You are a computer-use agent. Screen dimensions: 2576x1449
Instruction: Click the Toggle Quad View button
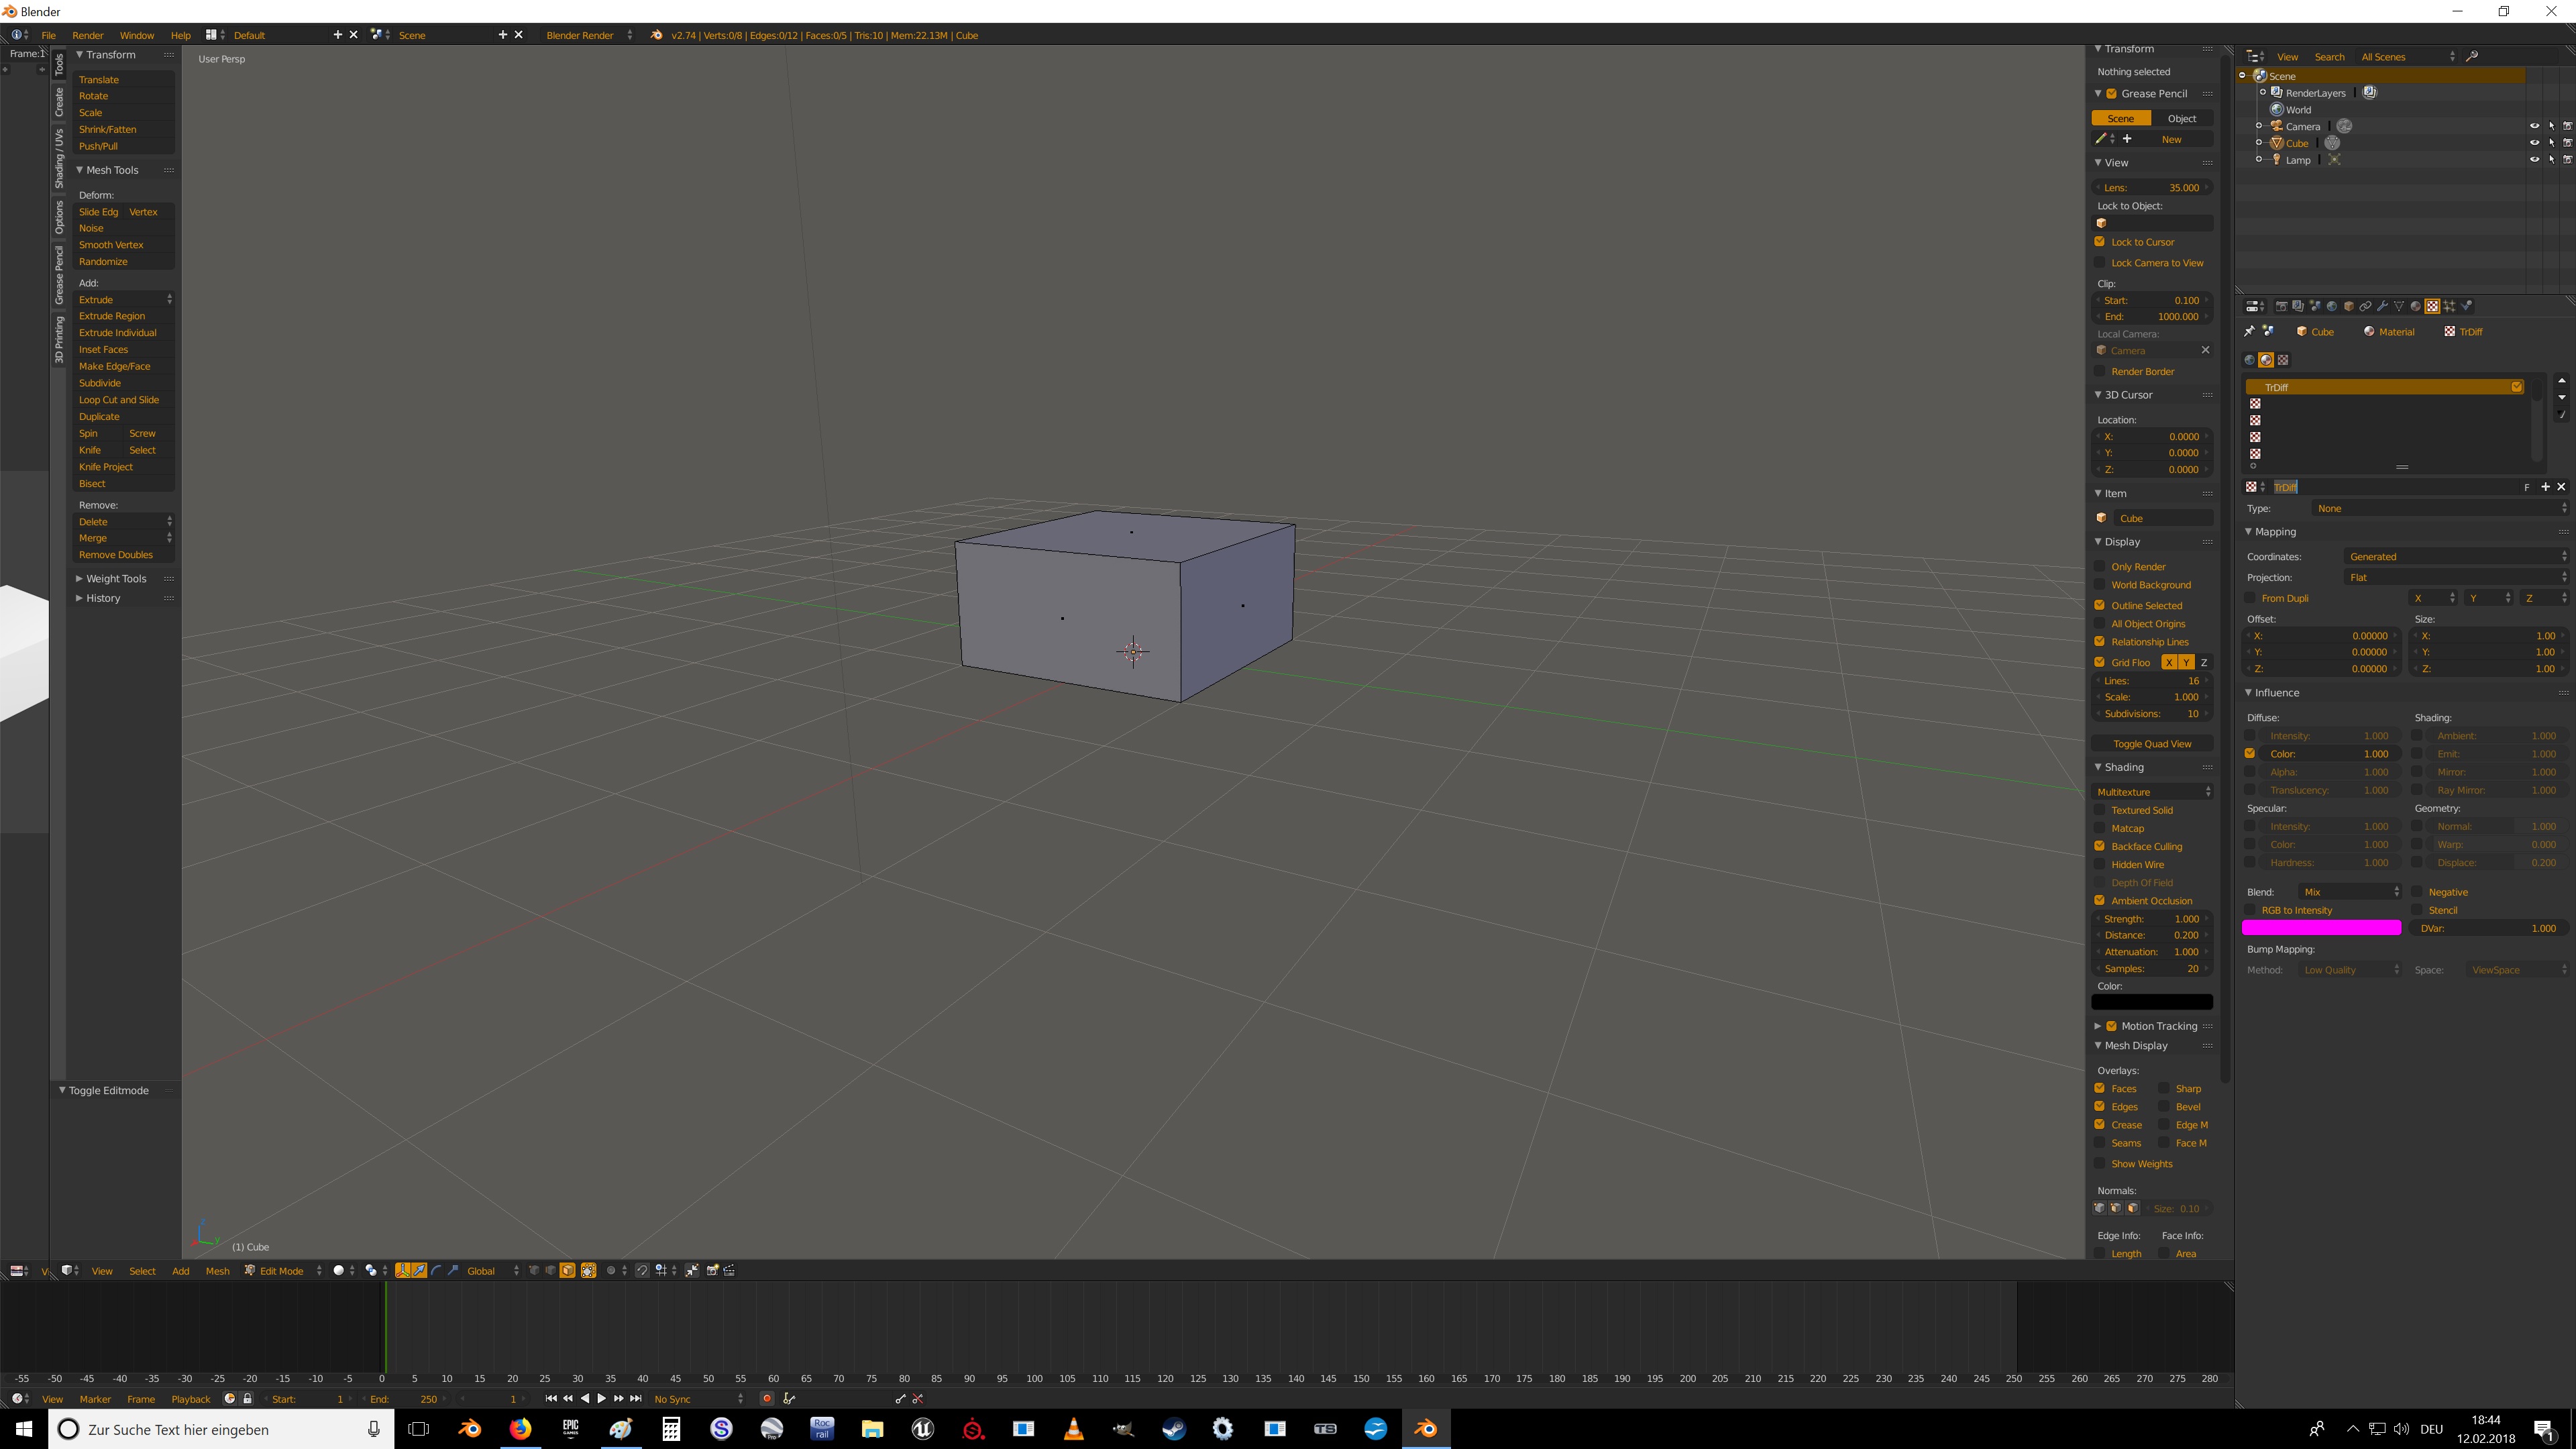click(2152, 744)
